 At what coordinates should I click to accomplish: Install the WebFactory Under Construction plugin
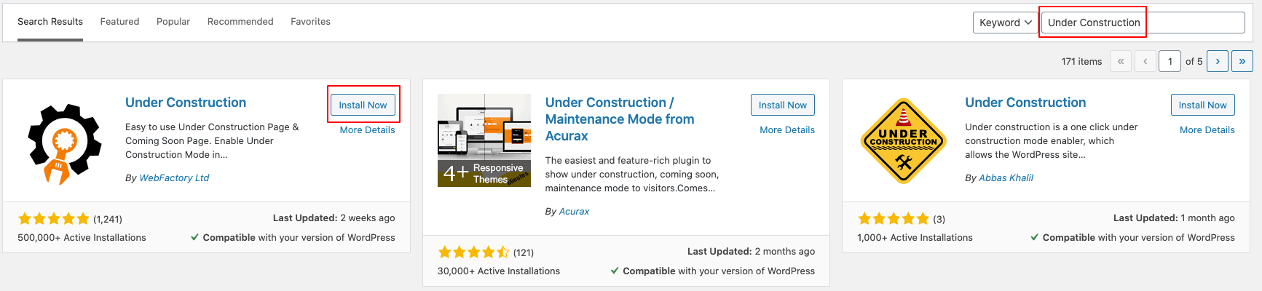(x=363, y=105)
